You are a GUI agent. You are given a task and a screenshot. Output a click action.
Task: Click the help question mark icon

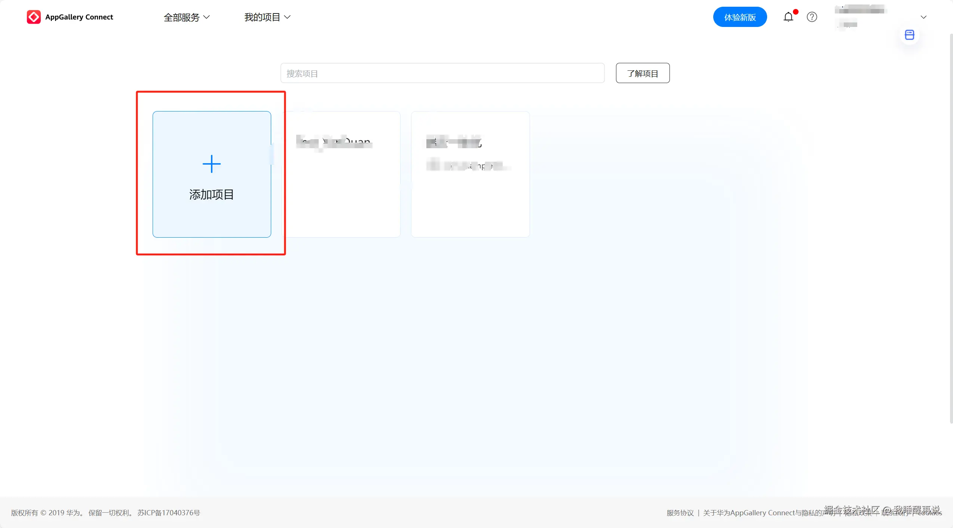click(x=812, y=17)
